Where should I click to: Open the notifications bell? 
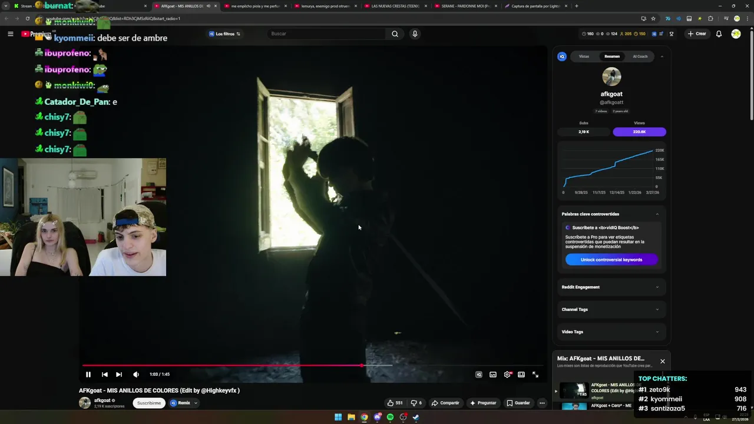(719, 34)
